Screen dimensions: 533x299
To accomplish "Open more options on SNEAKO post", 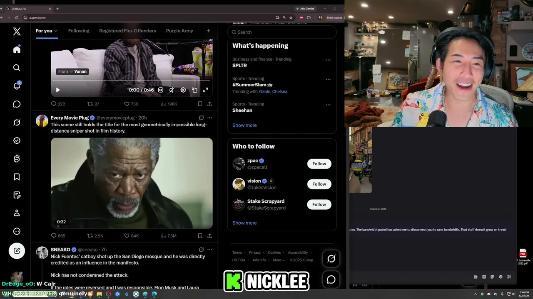I will pos(209,250).
